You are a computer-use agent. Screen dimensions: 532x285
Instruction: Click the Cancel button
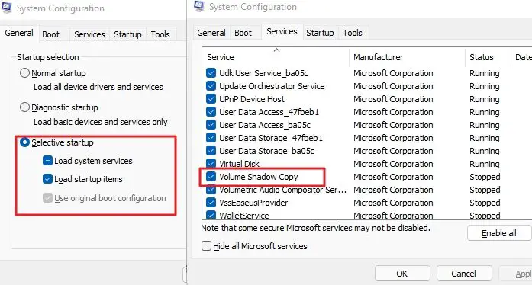pyautogui.click(x=463, y=274)
